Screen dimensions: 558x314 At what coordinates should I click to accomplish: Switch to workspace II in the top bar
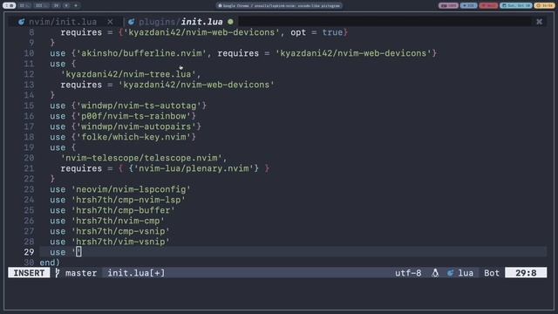[x=24, y=5]
